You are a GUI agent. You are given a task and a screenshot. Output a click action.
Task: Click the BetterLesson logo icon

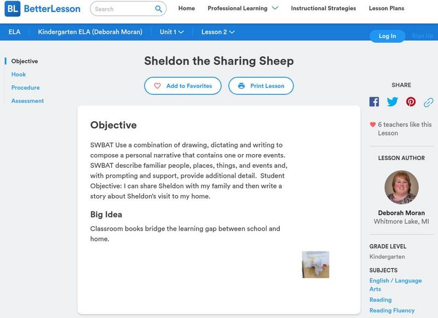pyautogui.click(x=12, y=9)
